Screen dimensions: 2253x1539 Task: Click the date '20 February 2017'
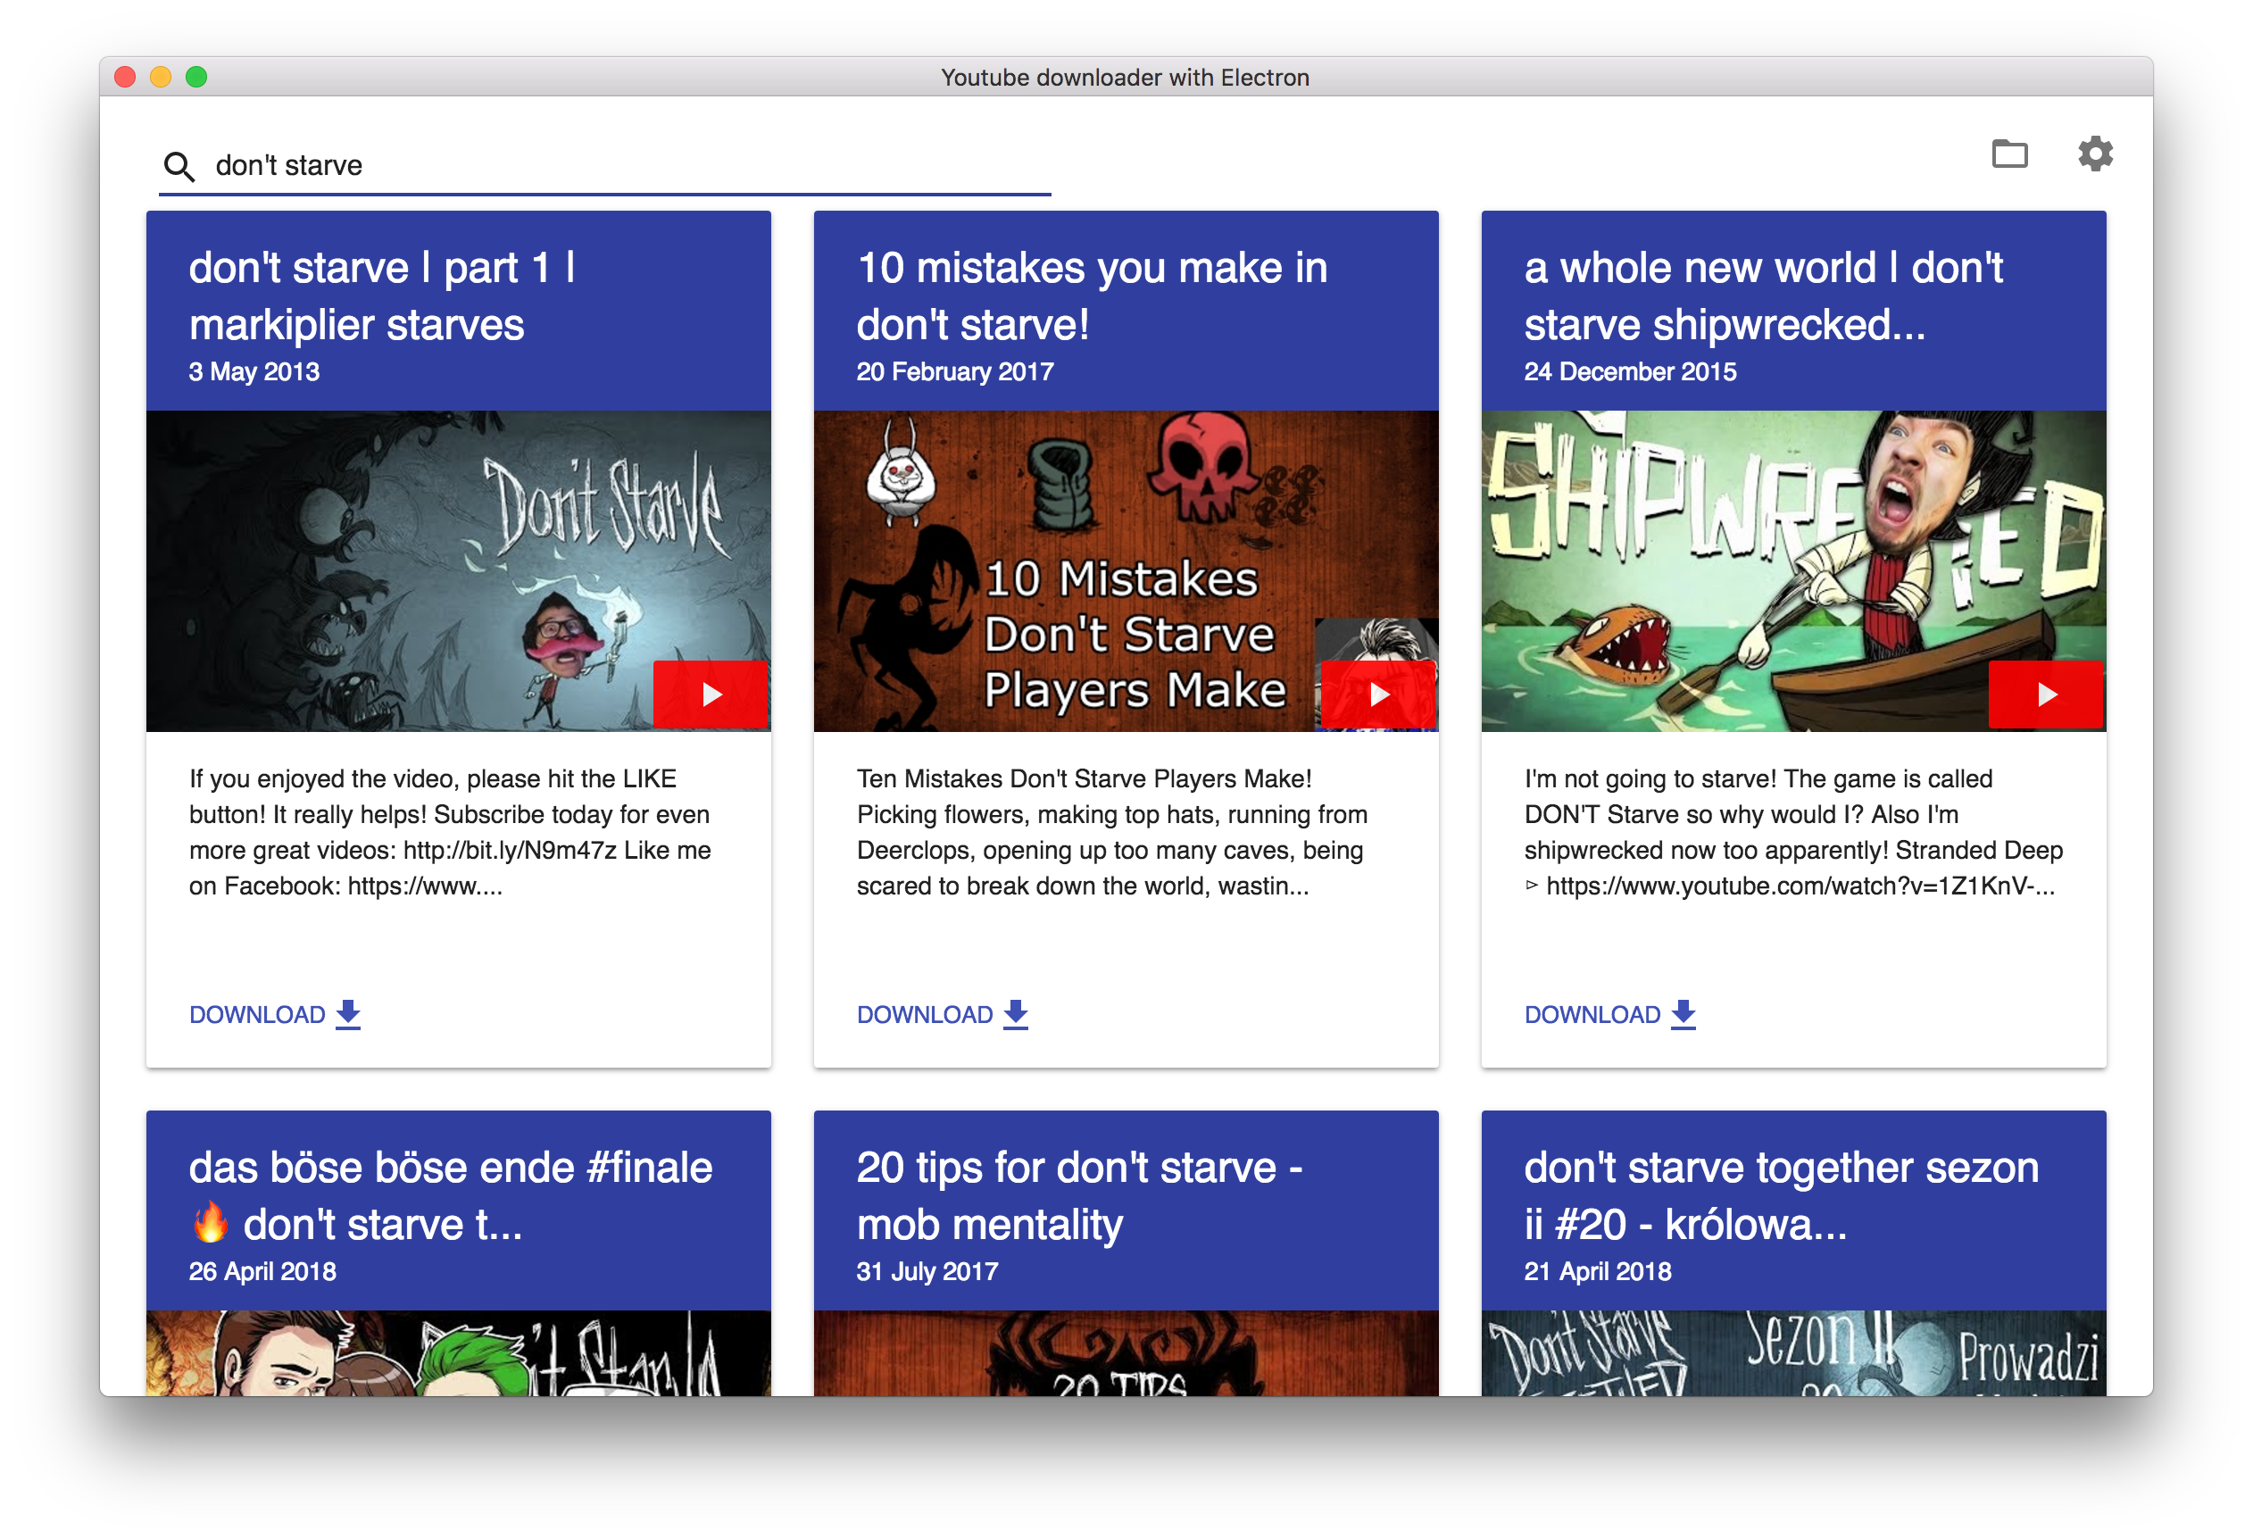pos(955,371)
